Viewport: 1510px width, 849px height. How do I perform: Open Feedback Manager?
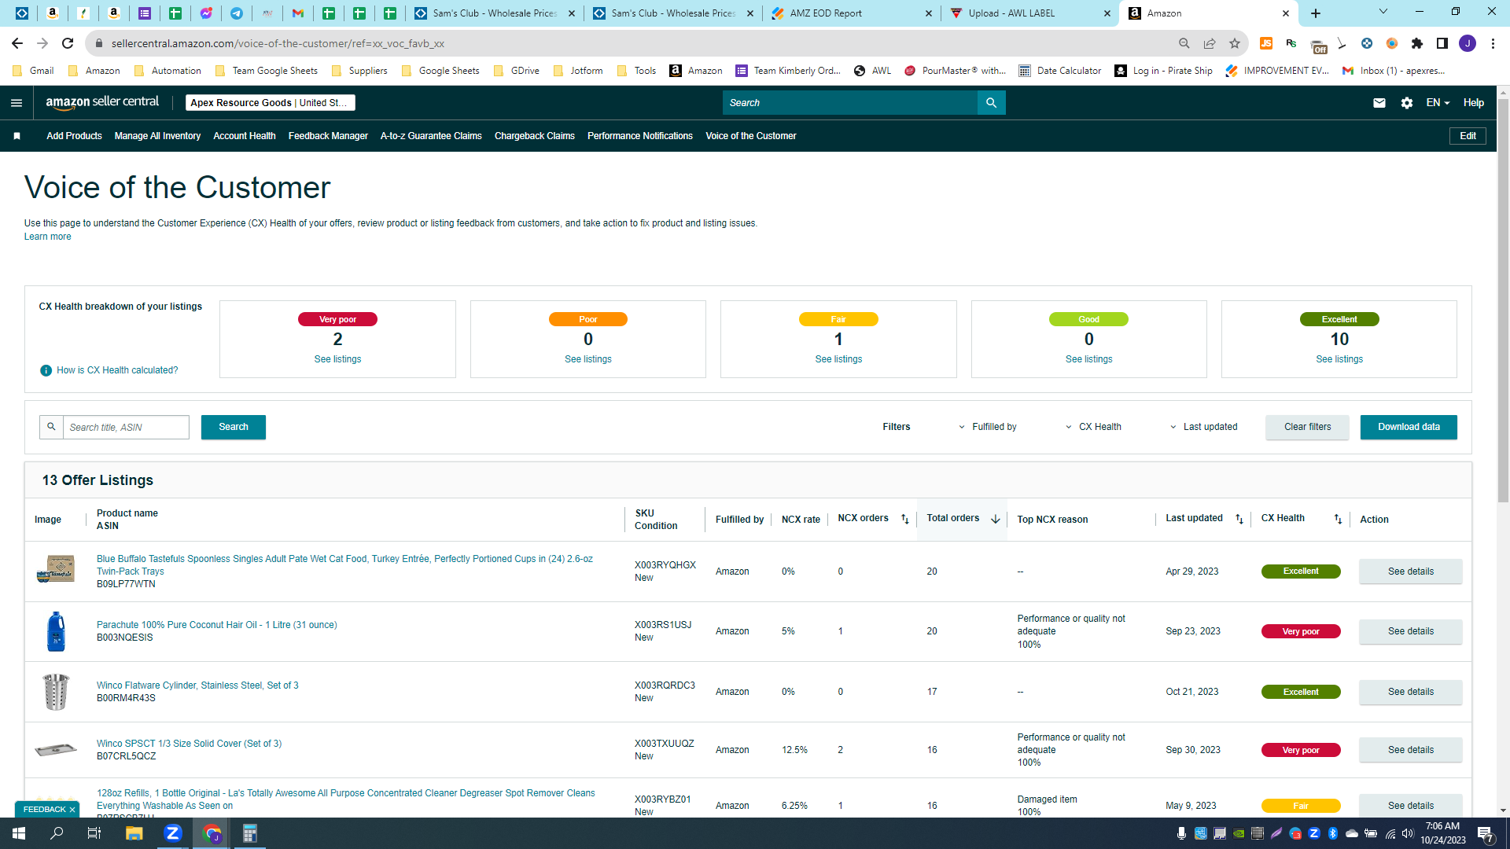pyautogui.click(x=328, y=136)
